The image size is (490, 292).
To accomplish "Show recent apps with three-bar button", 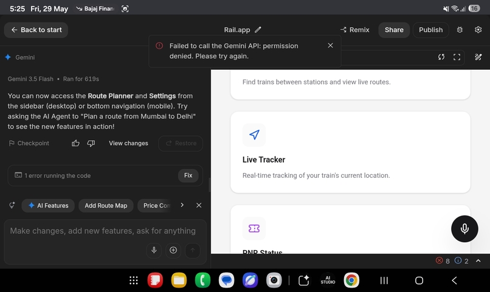I will 384,280.
